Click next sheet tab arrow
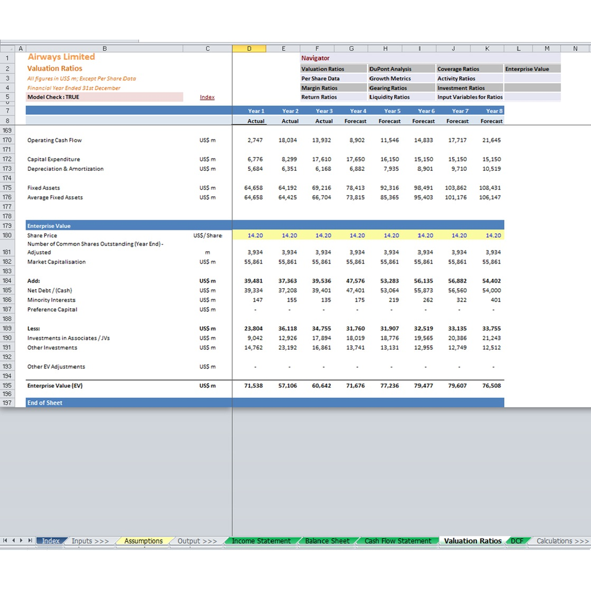This screenshot has width=591, height=591. click(21, 541)
